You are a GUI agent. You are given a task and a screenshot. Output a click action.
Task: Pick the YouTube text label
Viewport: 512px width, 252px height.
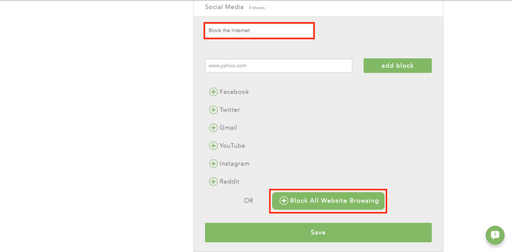coord(232,146)
